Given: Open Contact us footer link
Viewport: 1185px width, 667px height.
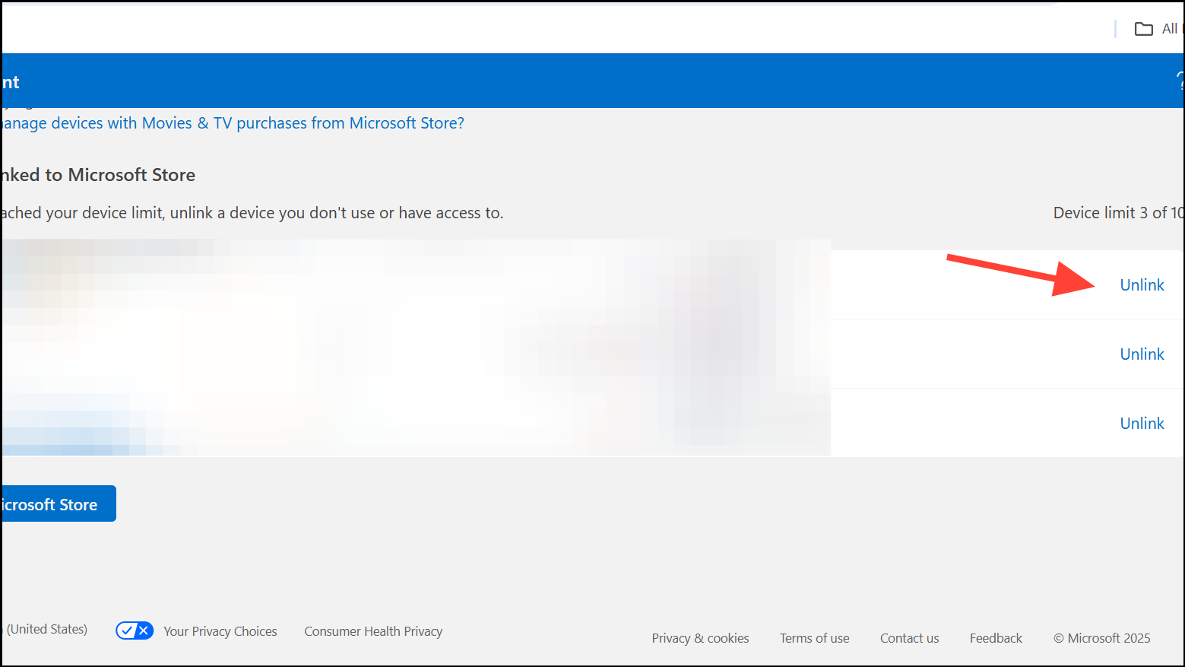Looking at the screenshot, I should [909, 638].
